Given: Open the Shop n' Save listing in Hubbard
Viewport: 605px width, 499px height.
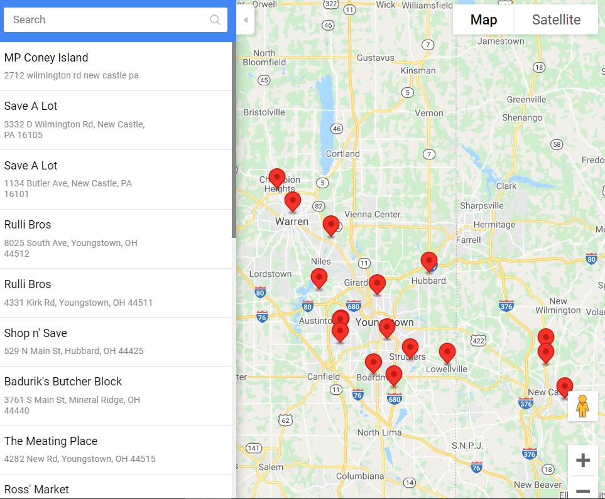Looking at the screenshot, I should coord(116,342).
